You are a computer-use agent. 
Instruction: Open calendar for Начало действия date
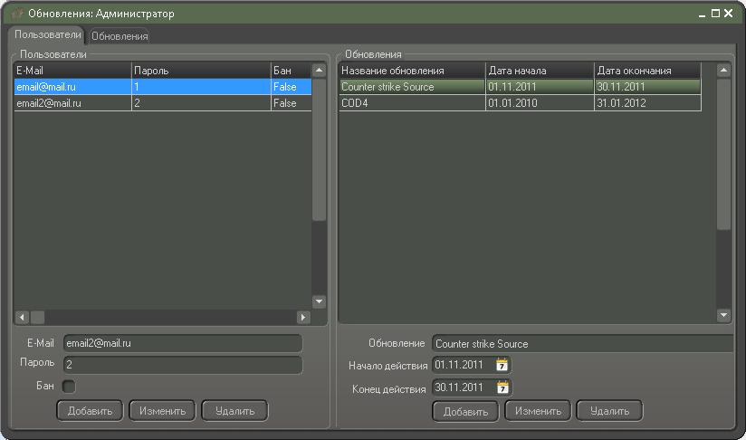coord(502,366)
